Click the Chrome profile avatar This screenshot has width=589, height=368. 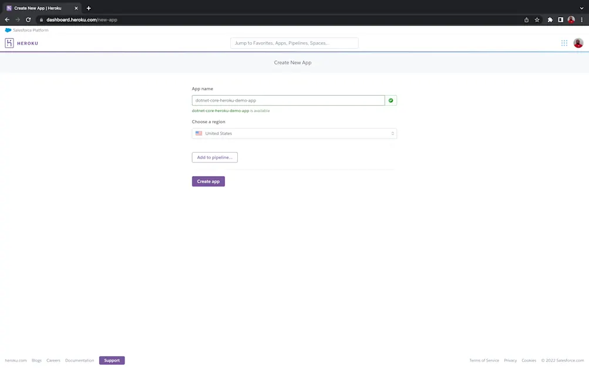[x=571, y=19]
